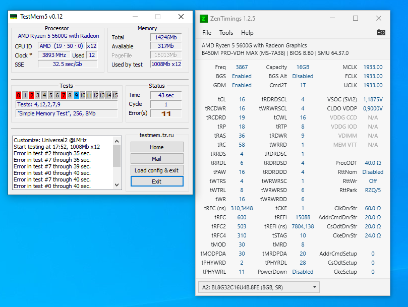Click the tRCDRD value 19
The image size is (408, 307).
click(x=242, y=117)
